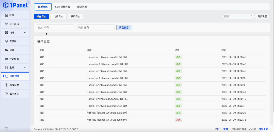The height and width of the screenshot is (132, 274).
Task: Click the 日志审计 log icon
Action: pyautogui.click(x=7, y=76)
